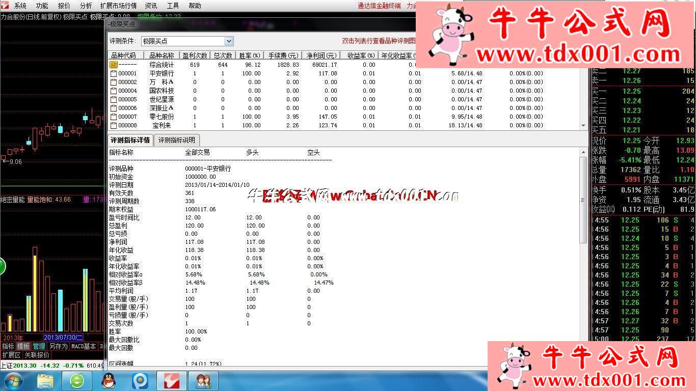The height and width of the screenshot is (391, 696).
Task: Select the 国农科技 row
Action: coord(344,91)
